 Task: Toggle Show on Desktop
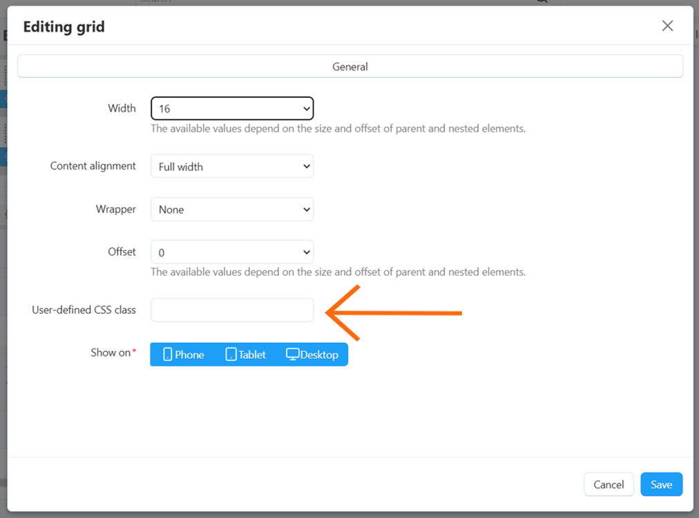click(x=312, y=355)
